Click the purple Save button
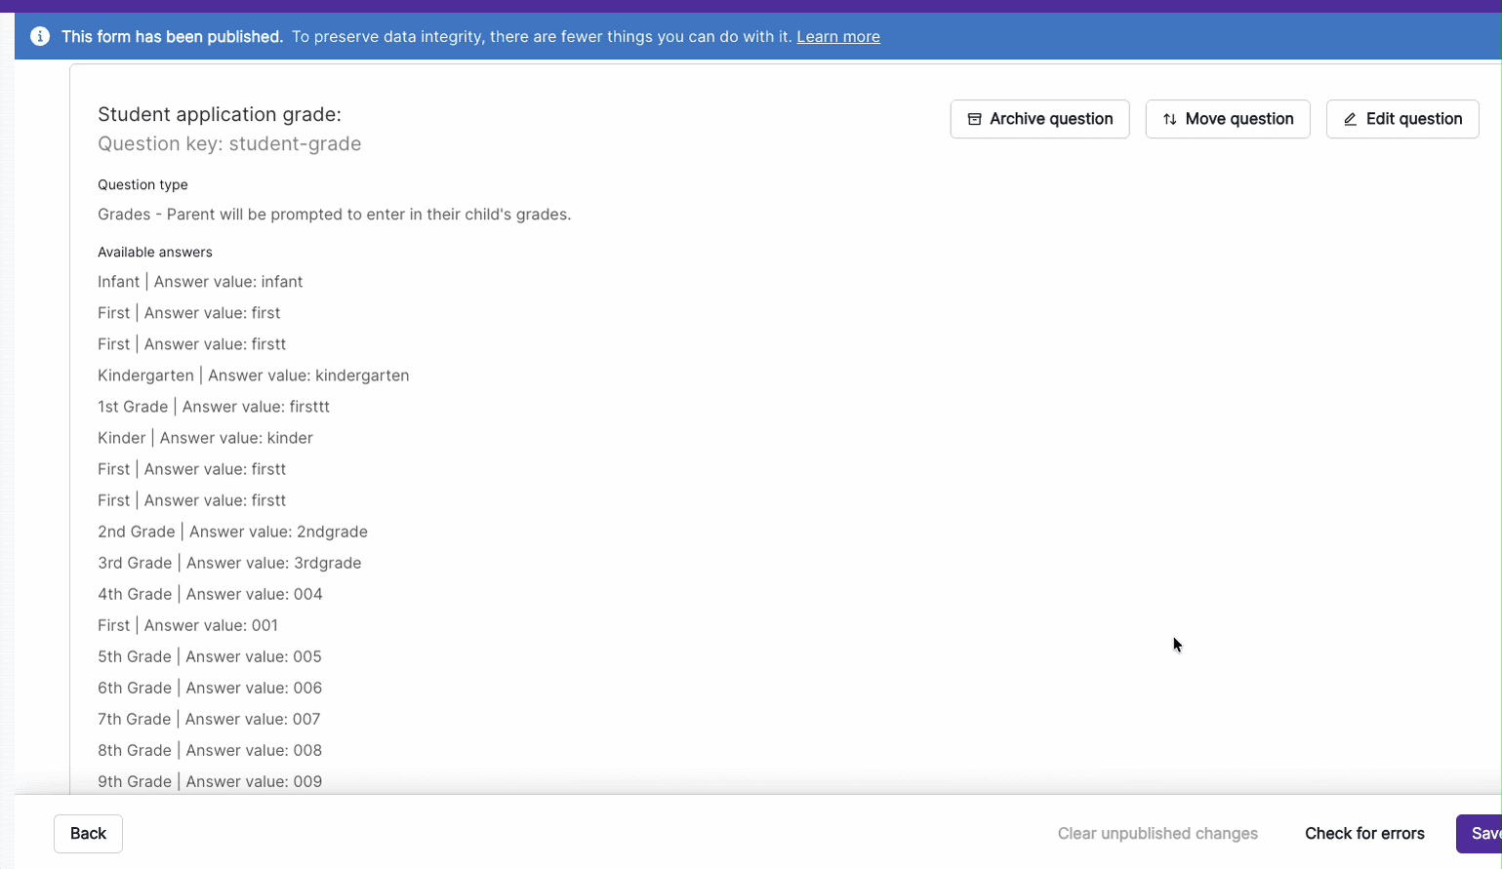Screen dimensions: 1502x869 point(1480,834)
